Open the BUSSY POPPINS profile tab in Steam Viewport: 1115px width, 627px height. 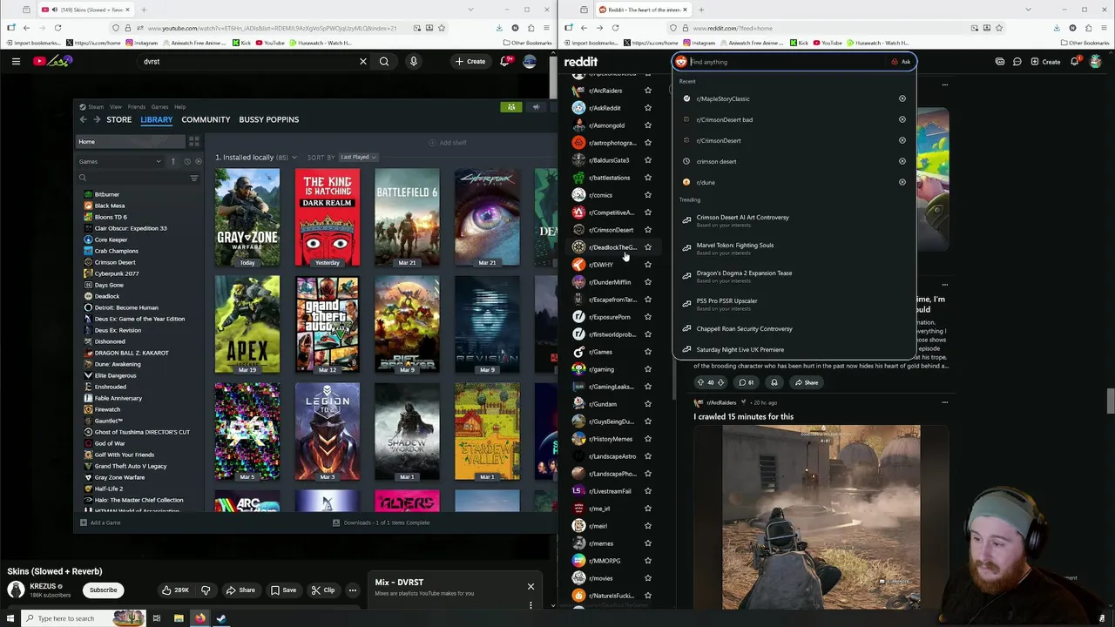[268, 119]
